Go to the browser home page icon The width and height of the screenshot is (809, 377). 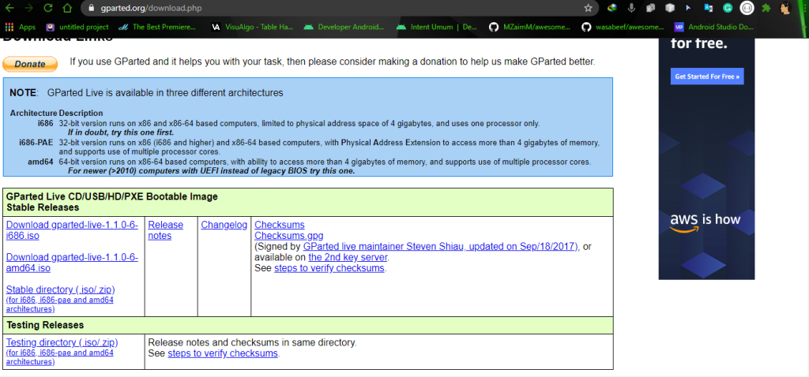tap(66, 8)
